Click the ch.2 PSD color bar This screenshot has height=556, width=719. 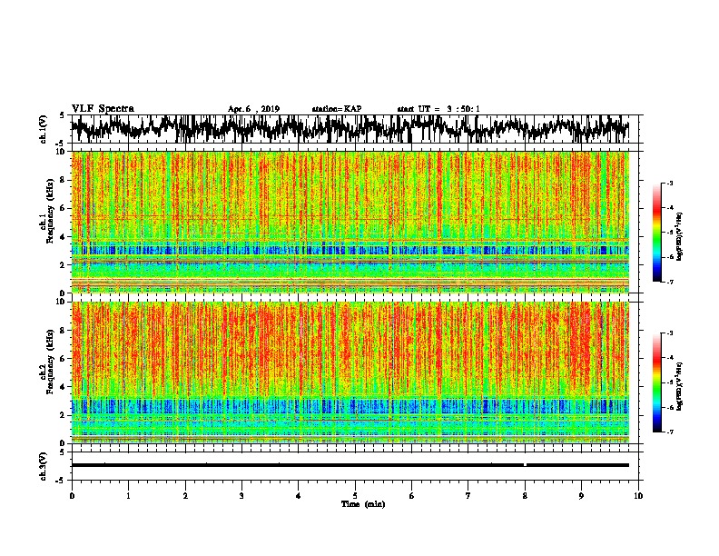[657, 382]
